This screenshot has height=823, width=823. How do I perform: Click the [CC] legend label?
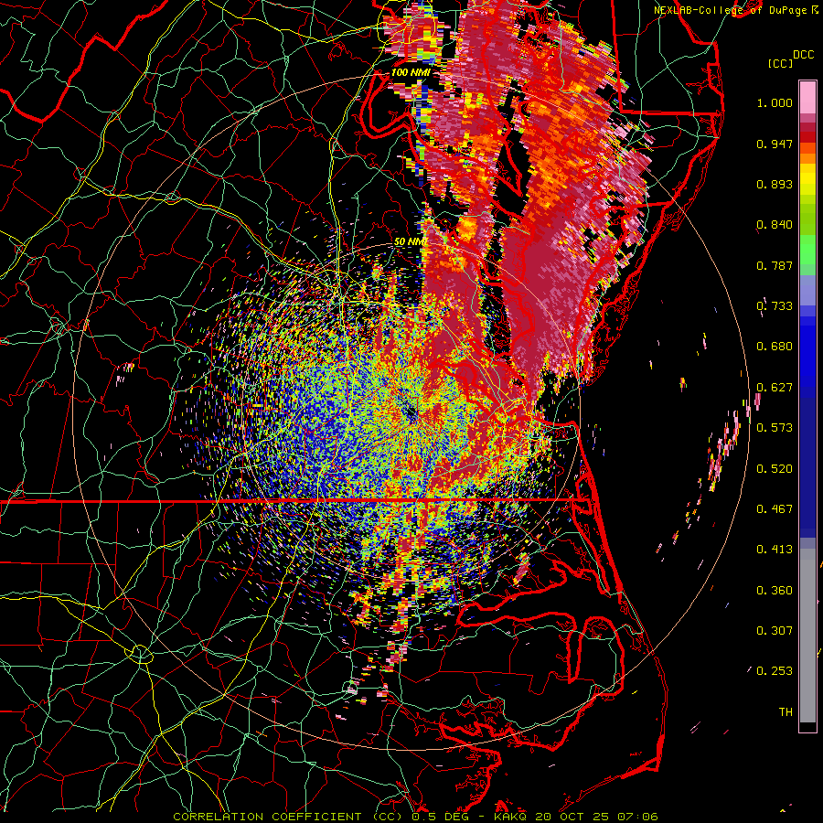pyautogui.click(x=781, y=63)
